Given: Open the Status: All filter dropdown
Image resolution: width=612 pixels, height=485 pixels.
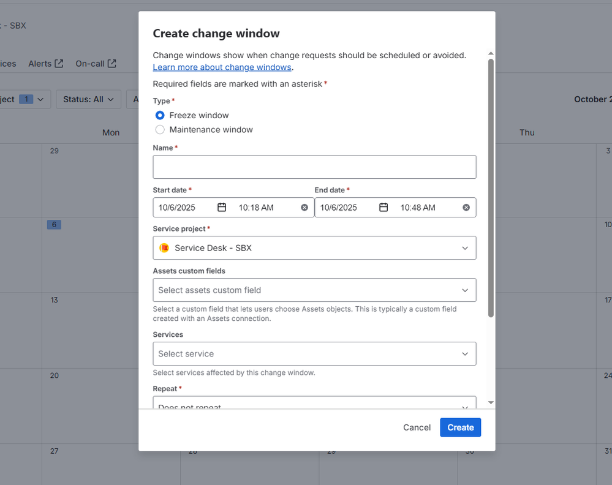Looking at the screenshot, I should pyautogui.click(x=88, y=99).
